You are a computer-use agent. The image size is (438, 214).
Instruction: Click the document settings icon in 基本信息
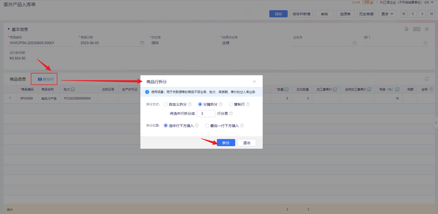[x=406, y=29]
